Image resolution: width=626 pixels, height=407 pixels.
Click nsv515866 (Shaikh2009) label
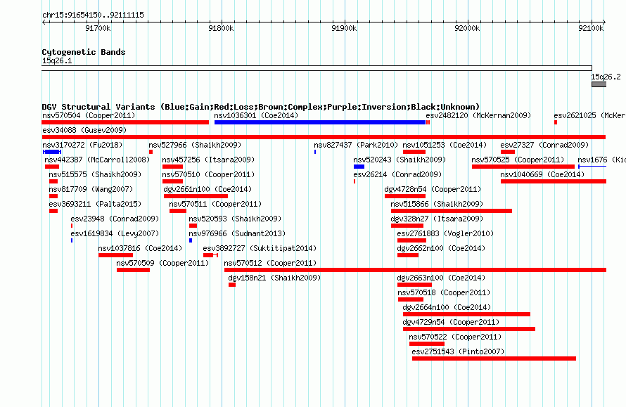click(437, 205)
